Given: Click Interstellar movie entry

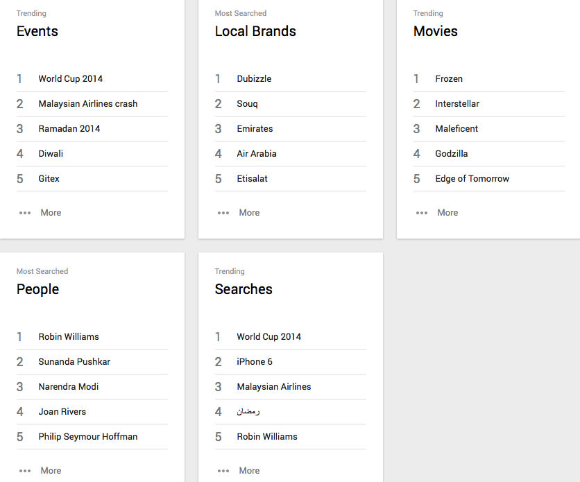Looking at the screenshot, I should pos(457,104).
